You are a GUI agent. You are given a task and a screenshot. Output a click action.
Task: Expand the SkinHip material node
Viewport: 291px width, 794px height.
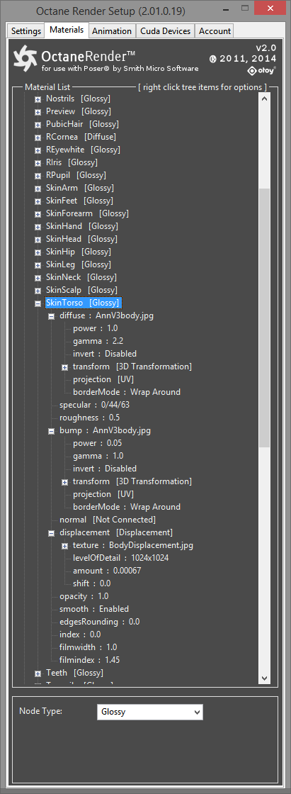tap(38, 252)
